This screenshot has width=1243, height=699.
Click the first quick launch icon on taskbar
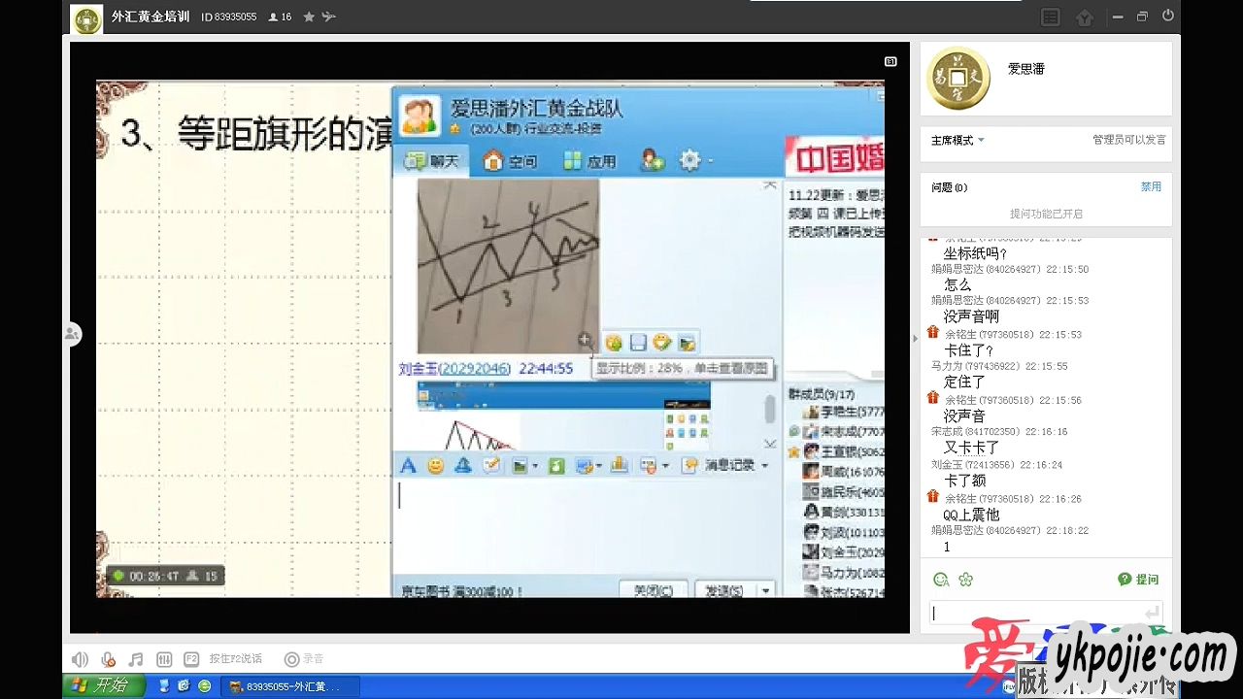click(164, 685)
